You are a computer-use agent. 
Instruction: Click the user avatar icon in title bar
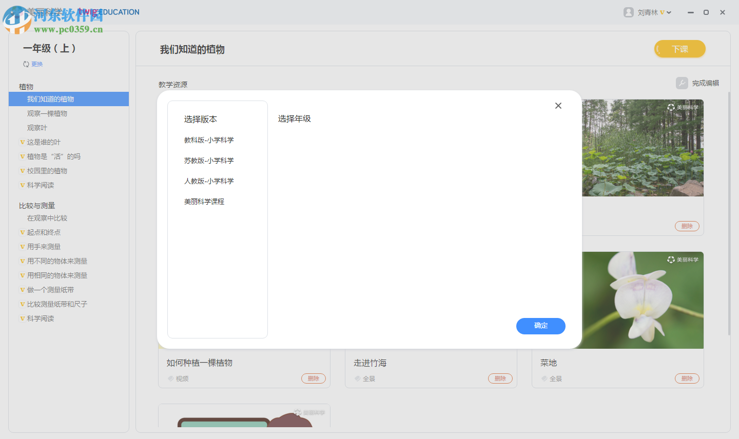[x=628, y=12]
